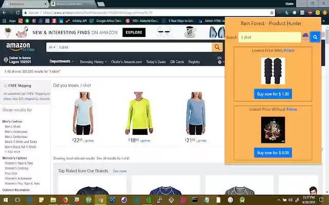329x205 pixels.
Task: Open the notification center icon
Action: pos(321,200)
